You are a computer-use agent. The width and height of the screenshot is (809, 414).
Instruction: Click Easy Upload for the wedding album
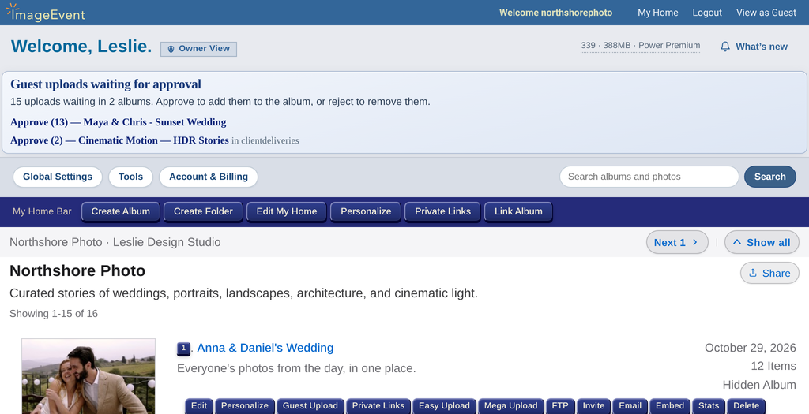(x=444, y=406)
